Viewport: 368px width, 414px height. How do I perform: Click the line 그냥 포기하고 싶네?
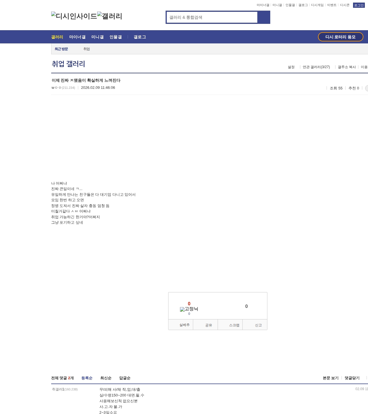pos(67,223)
